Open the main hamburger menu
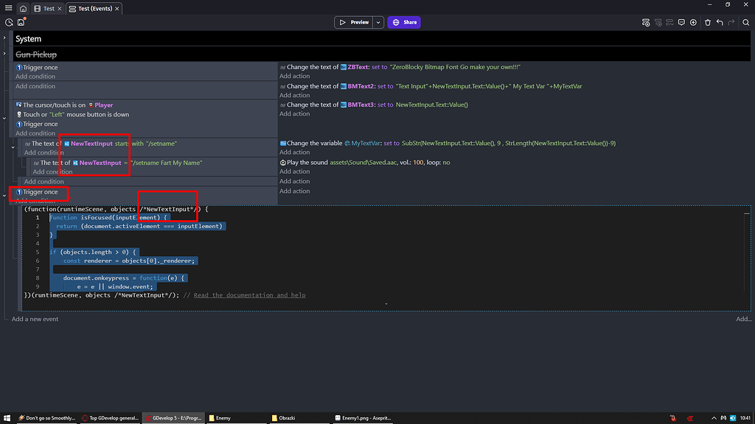The image size is (755, 424). tap(8, 7)
